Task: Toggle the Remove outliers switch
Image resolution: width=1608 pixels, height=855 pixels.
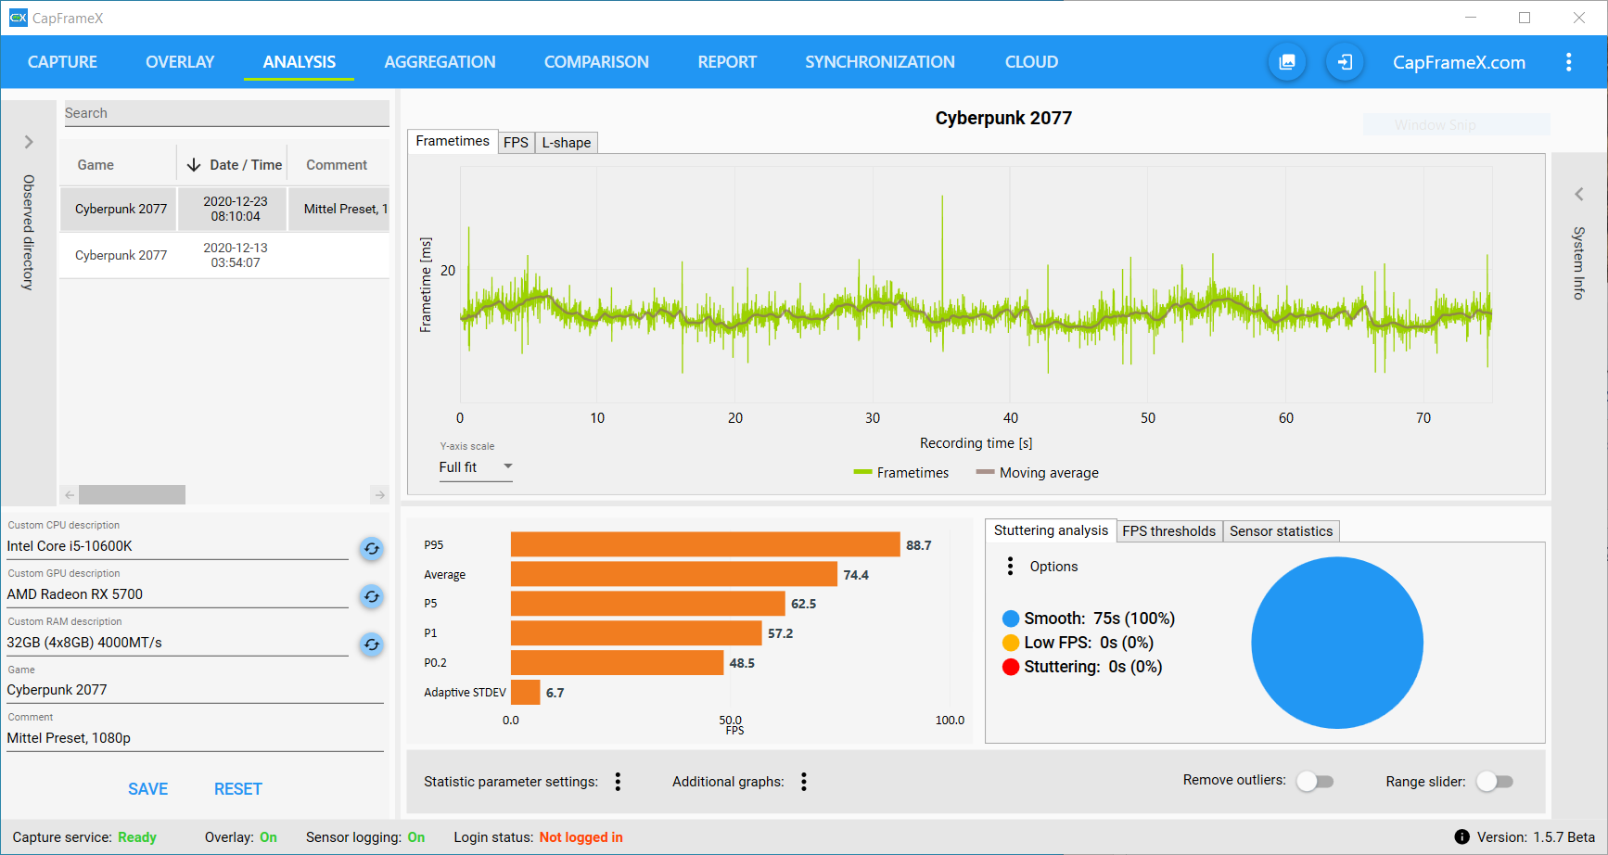Action: pyautogui.click(x=1315, y=782)
